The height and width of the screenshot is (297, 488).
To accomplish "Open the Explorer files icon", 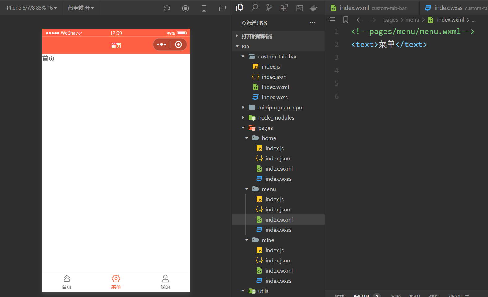I will pyautogui.click(x=240, y=8).
